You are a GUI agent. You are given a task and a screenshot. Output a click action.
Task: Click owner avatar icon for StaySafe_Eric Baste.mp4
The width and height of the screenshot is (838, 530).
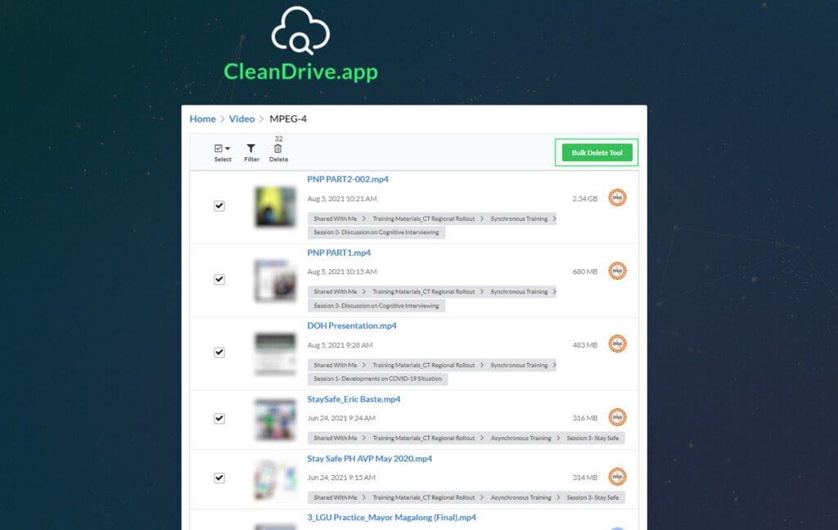pyautogui.click(x=617, y=417)
